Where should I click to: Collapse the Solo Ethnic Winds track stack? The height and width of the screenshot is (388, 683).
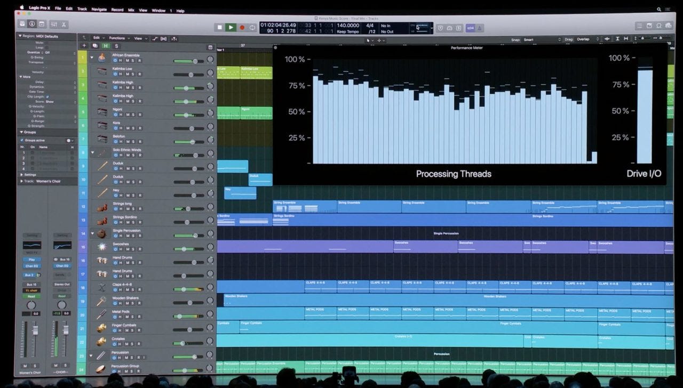tap(92, 152)
